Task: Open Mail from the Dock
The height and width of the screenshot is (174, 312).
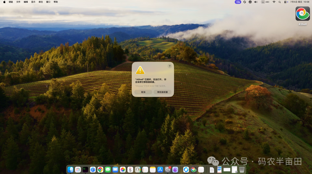Action: [115, 170]
